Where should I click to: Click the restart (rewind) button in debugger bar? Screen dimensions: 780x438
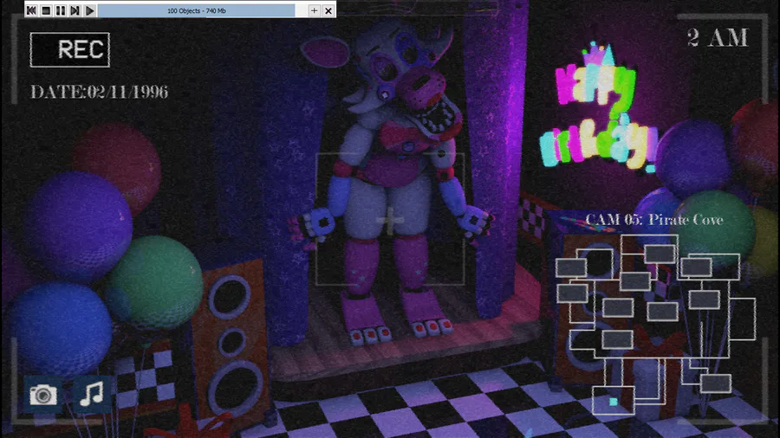tap(31, 10)
